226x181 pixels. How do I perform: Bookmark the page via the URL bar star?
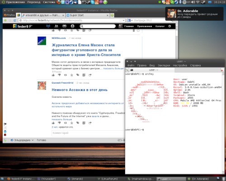[x=121, y=20]
